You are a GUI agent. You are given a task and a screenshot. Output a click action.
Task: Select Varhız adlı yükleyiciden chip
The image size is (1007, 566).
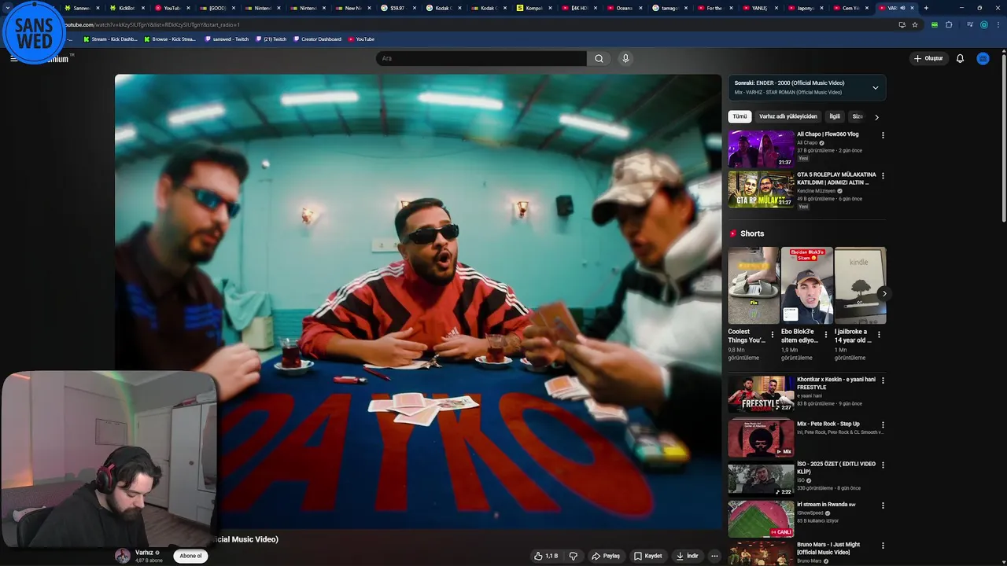pyautogui.click(x=788, y=116)
